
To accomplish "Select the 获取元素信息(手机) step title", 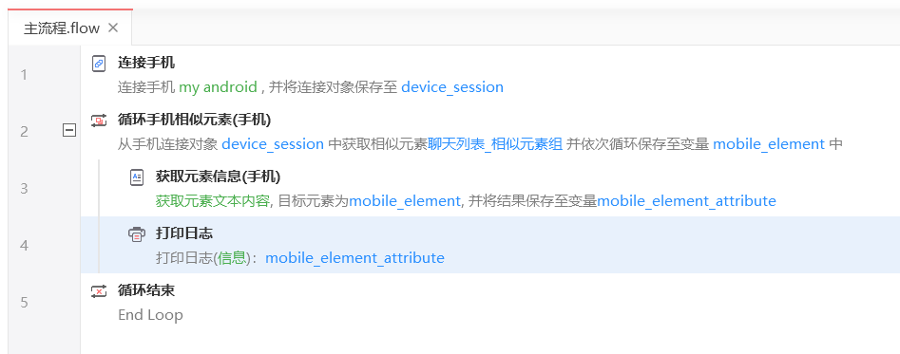I will click(x=219, y=177).
